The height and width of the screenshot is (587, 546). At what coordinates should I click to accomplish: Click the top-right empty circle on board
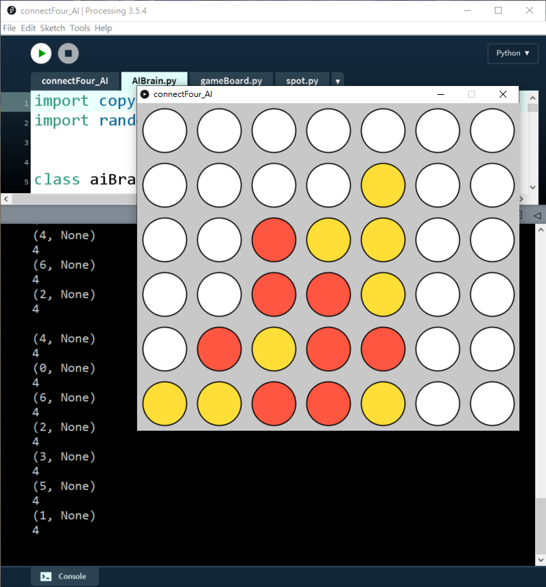492,130
